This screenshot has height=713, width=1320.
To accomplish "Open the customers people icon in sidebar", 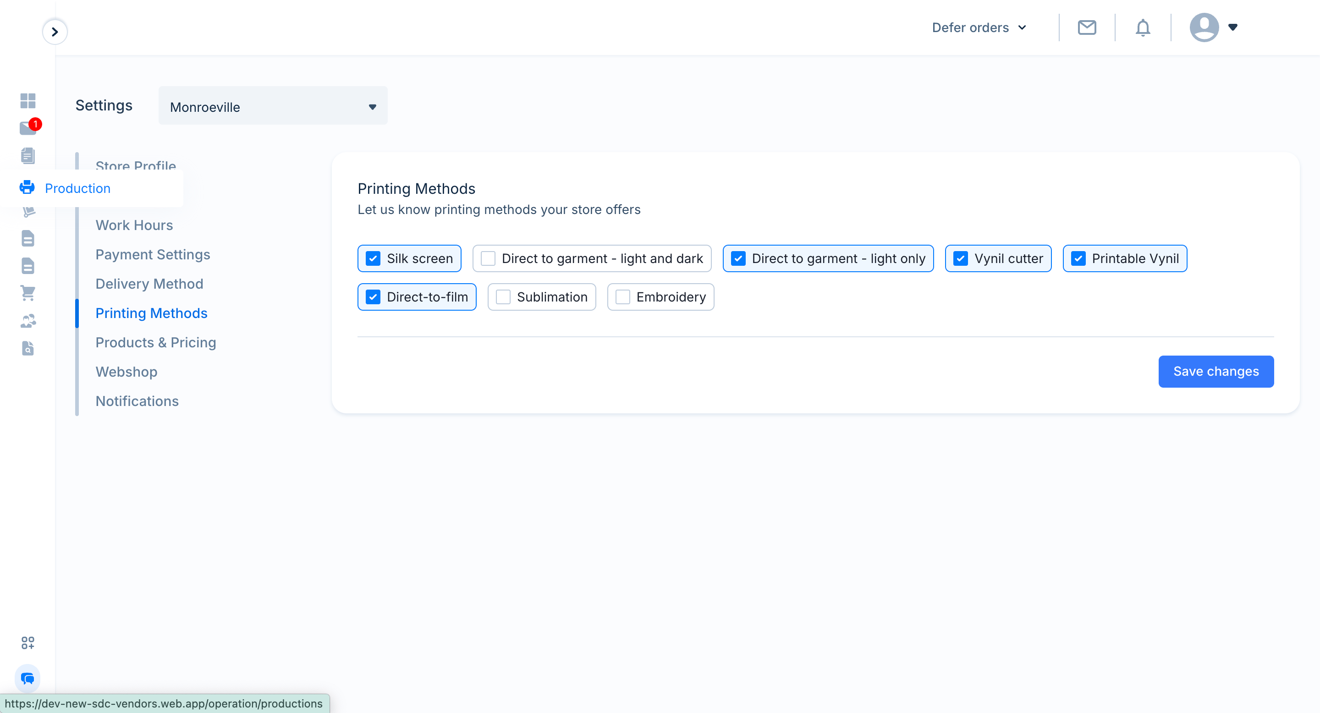I will click(28, 321).
